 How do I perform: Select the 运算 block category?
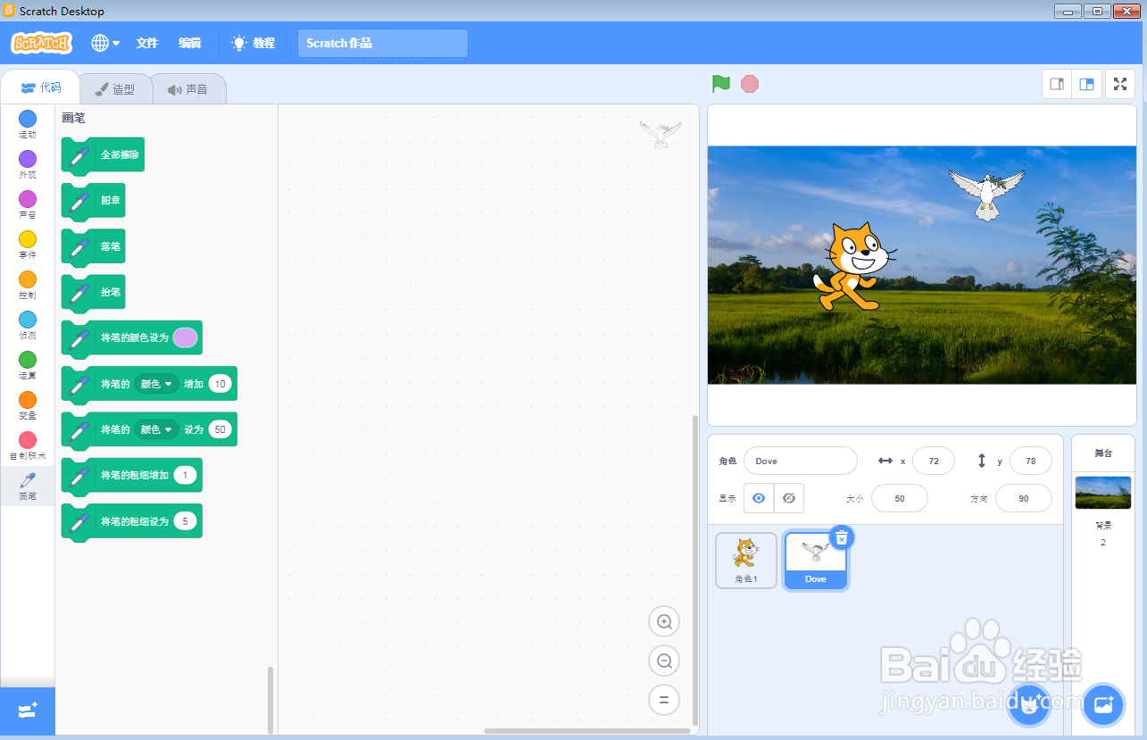(x=28, y=366)
